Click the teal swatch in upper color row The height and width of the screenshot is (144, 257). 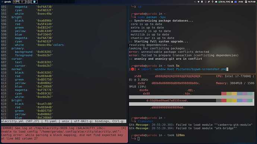250,94
